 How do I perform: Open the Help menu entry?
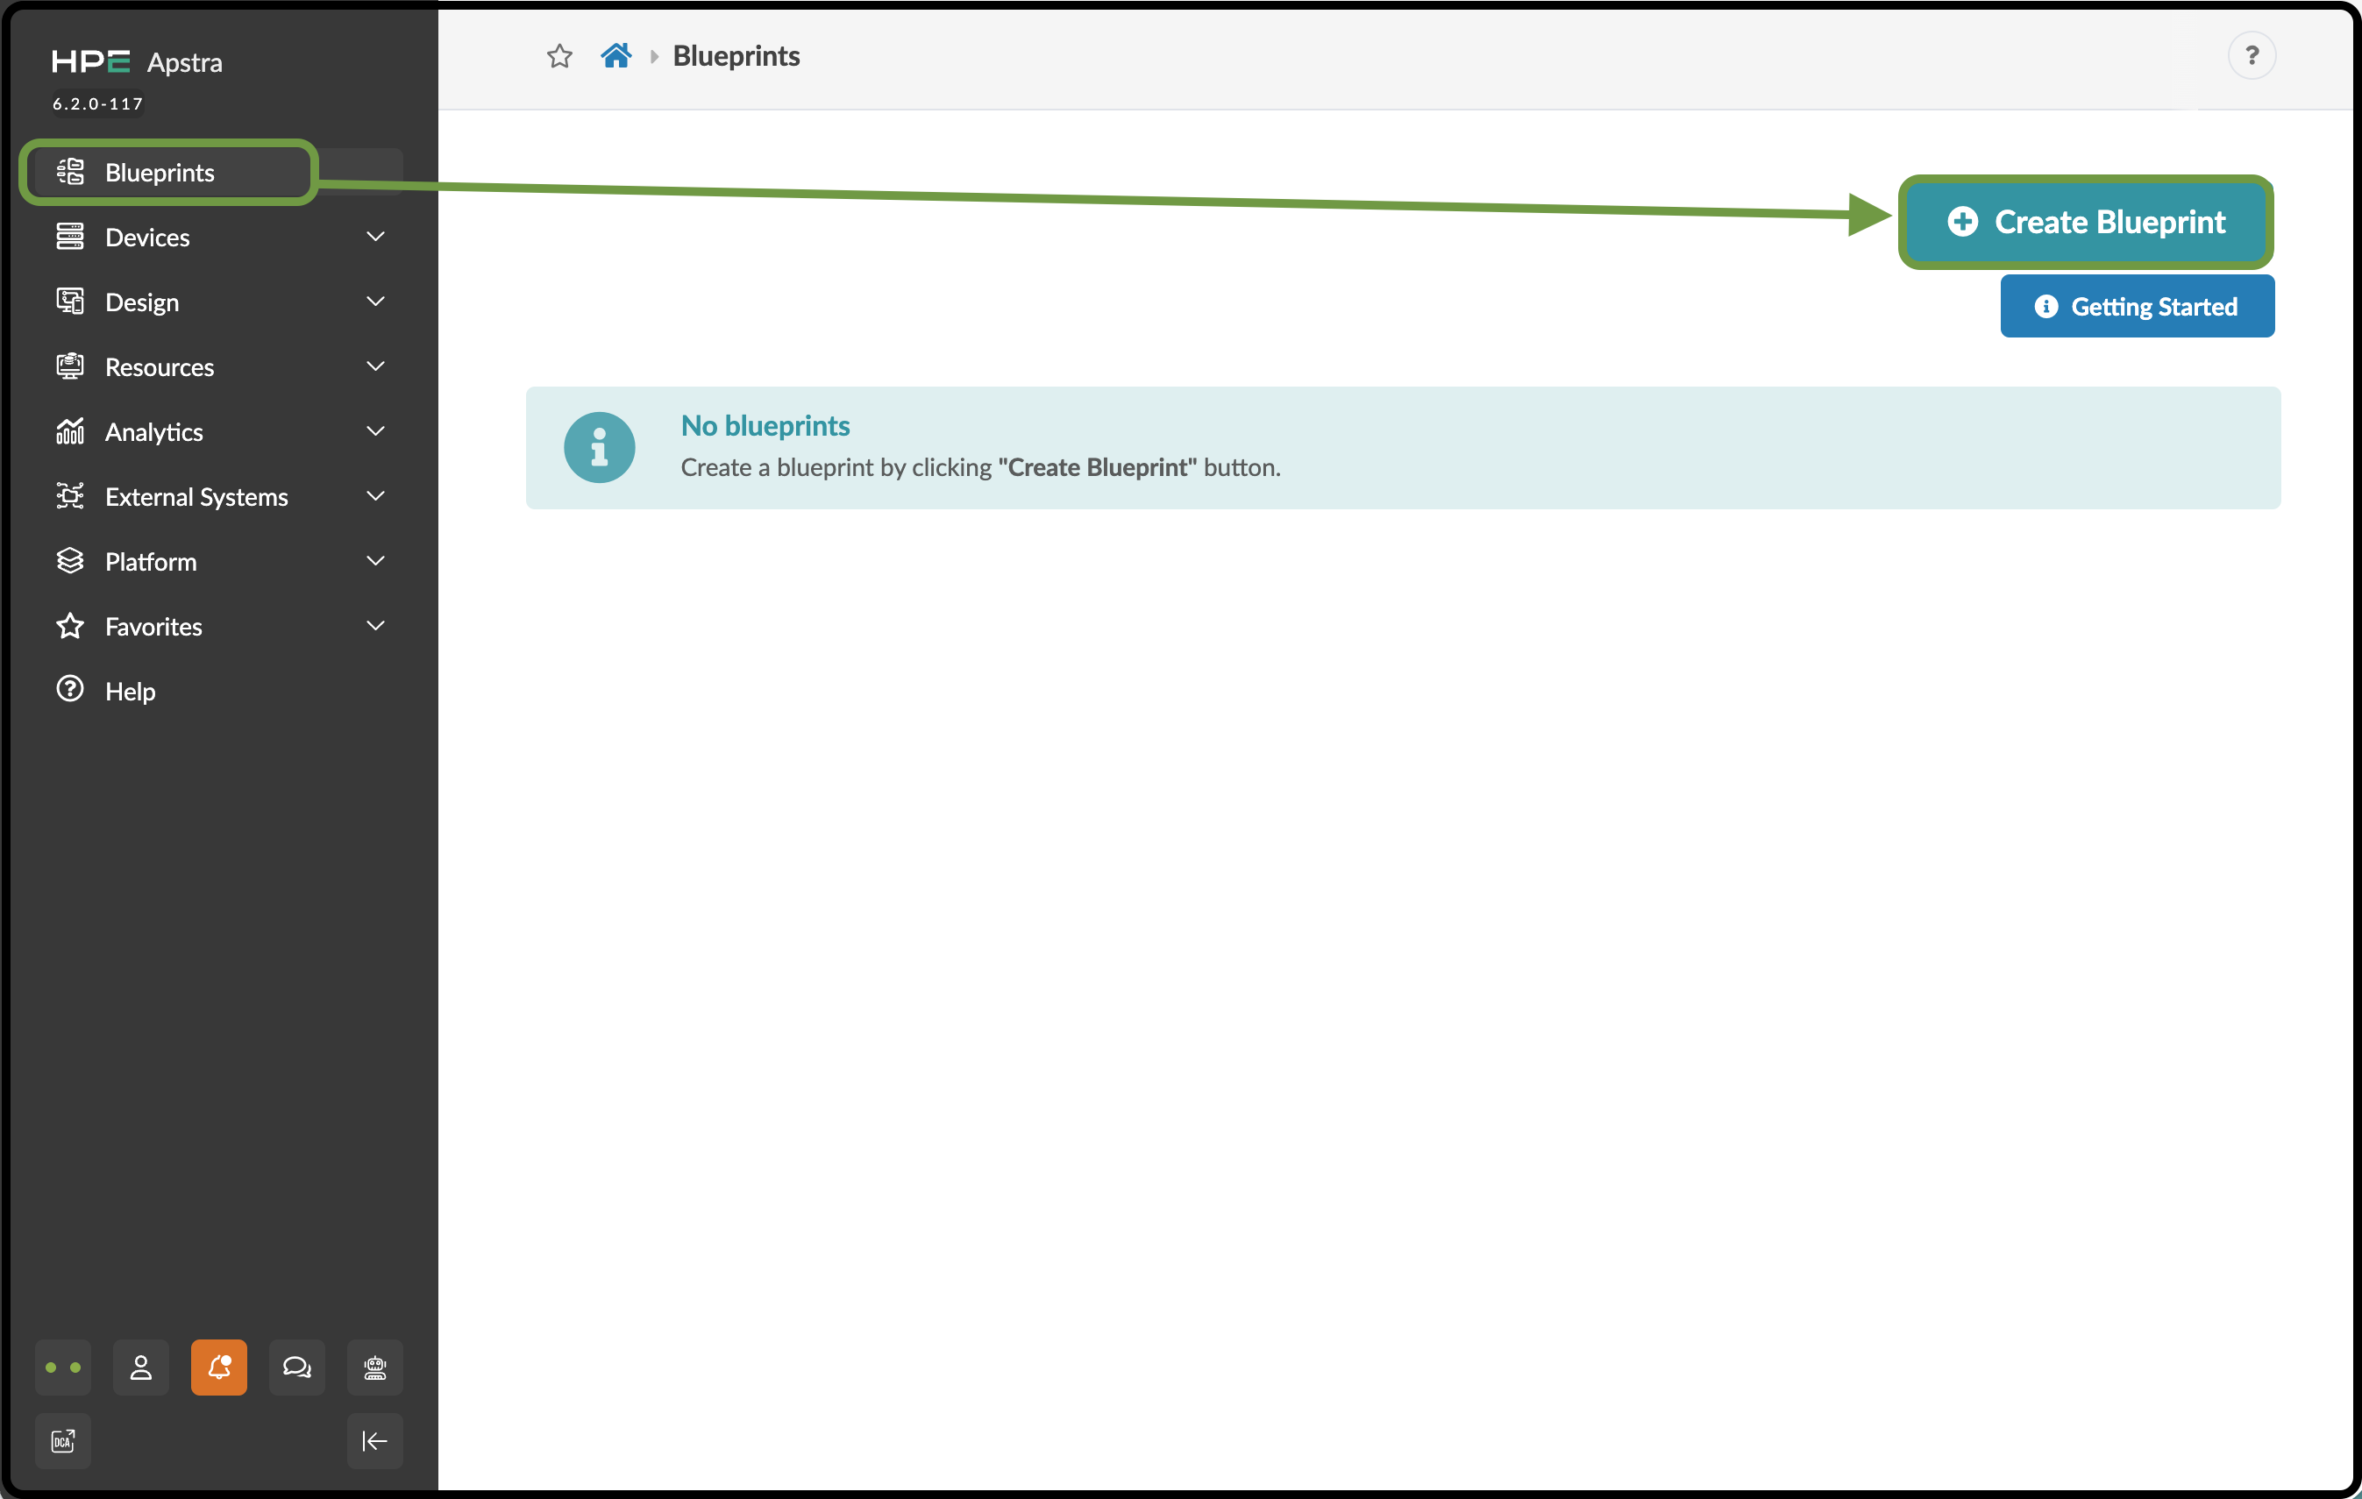tap(218, 691)
